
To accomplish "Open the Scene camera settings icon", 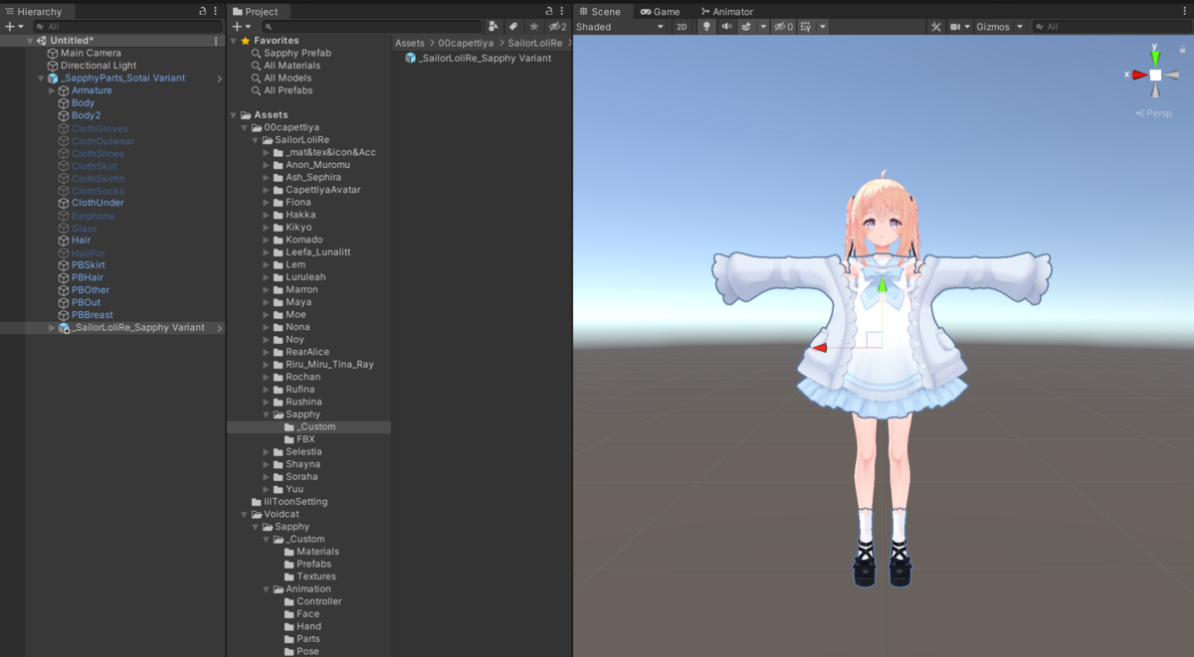I will tap(954, 27).
